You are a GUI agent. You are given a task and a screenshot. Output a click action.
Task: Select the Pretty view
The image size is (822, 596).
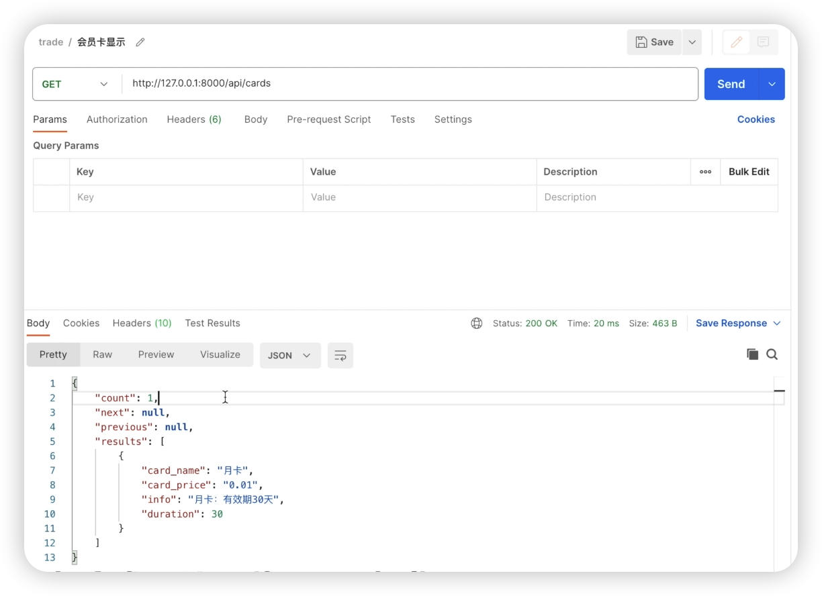click(53, 354)
